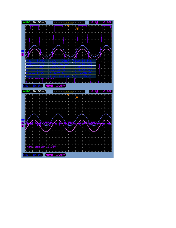Viewport: 176px width, 228px height.
Task: Click the orange T trigger marker, upper scope
Action: (x=77, y=28)
